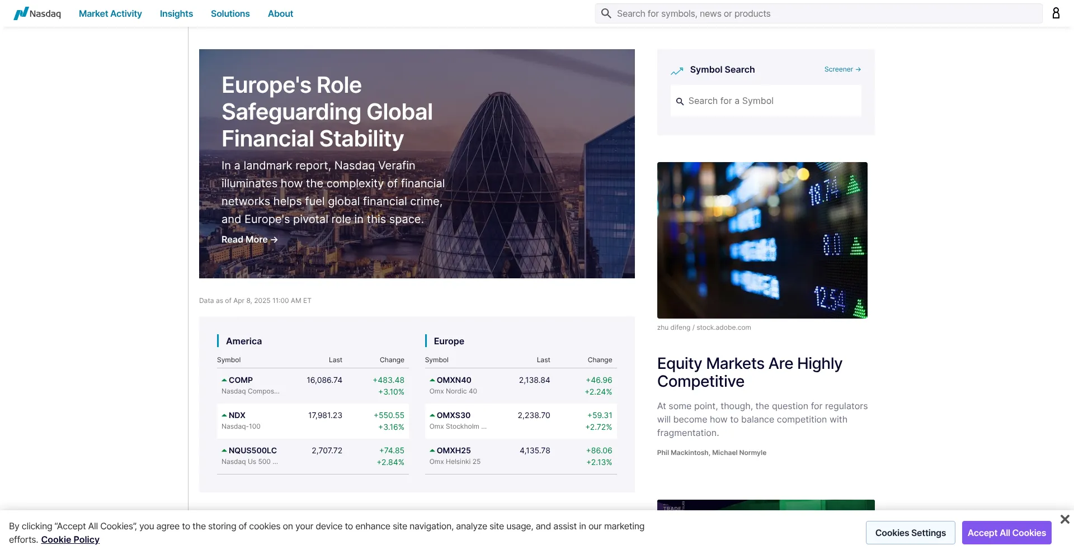Focus the site-wide search field
This screenshot has height=555, width=1074.
pos(819,13)
